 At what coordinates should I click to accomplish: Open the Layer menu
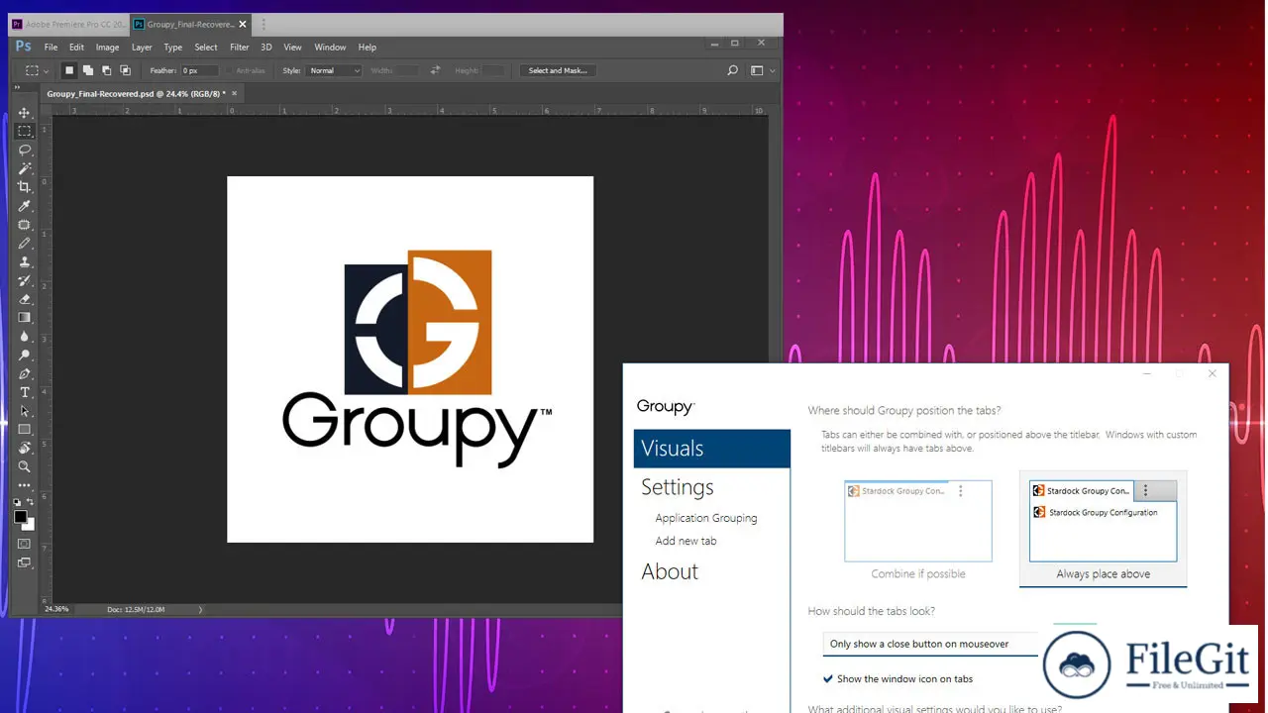(142, 47)
